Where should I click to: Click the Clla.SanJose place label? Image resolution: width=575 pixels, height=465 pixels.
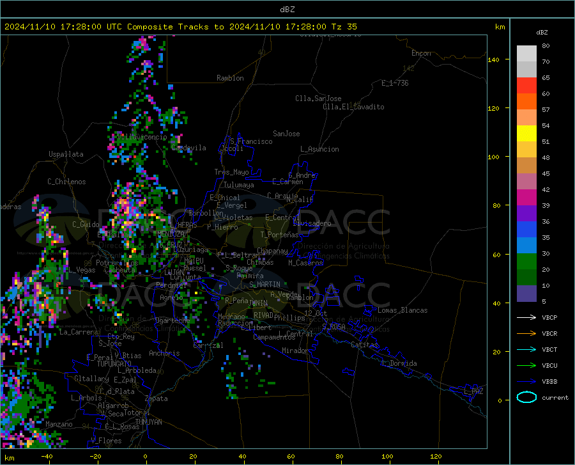coord(318,99)
